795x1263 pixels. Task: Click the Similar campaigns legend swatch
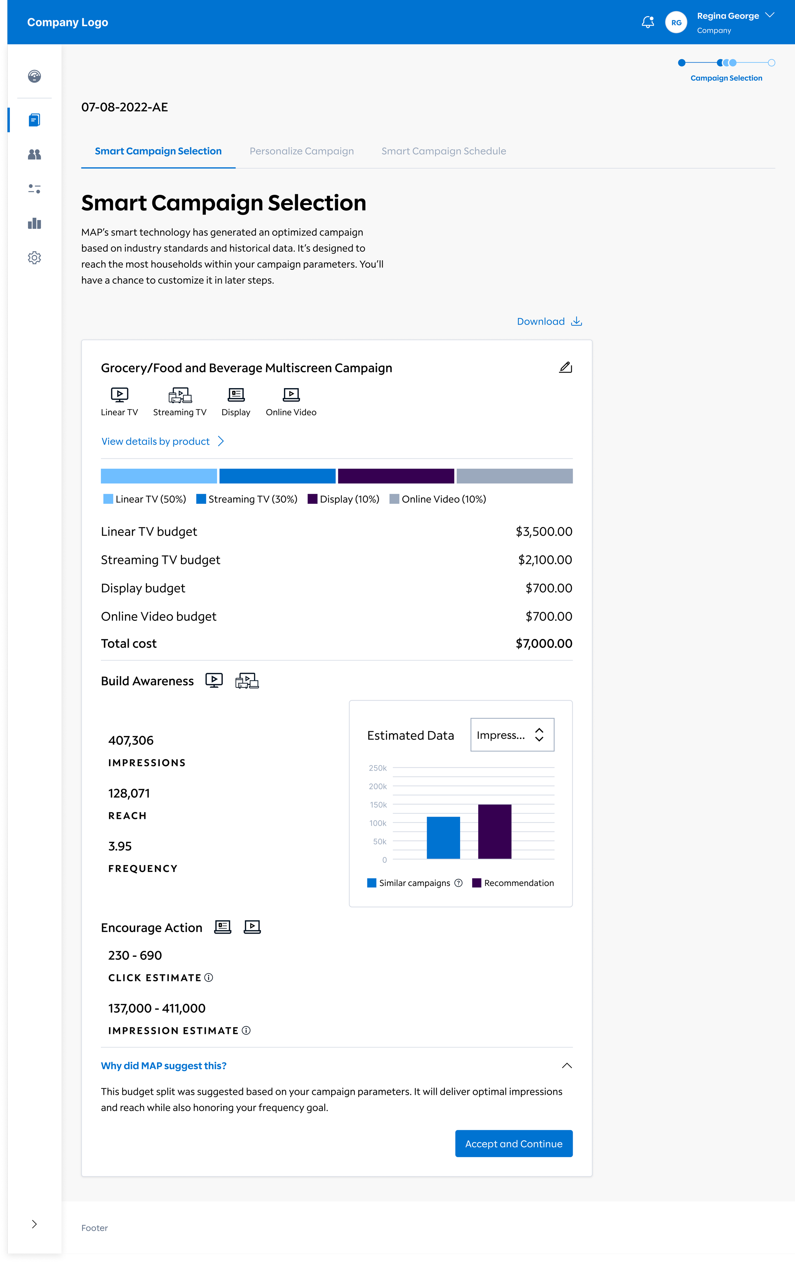[371, 883]
